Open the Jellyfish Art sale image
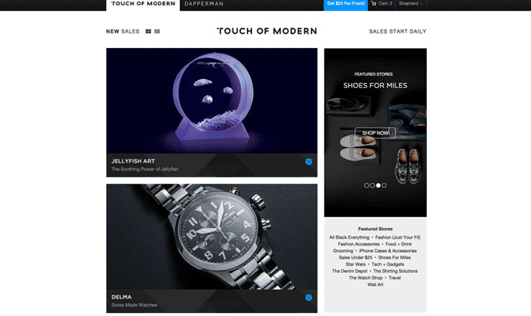Image resolution: width=531 pixels, height=316 pixels. coord(212,101)
